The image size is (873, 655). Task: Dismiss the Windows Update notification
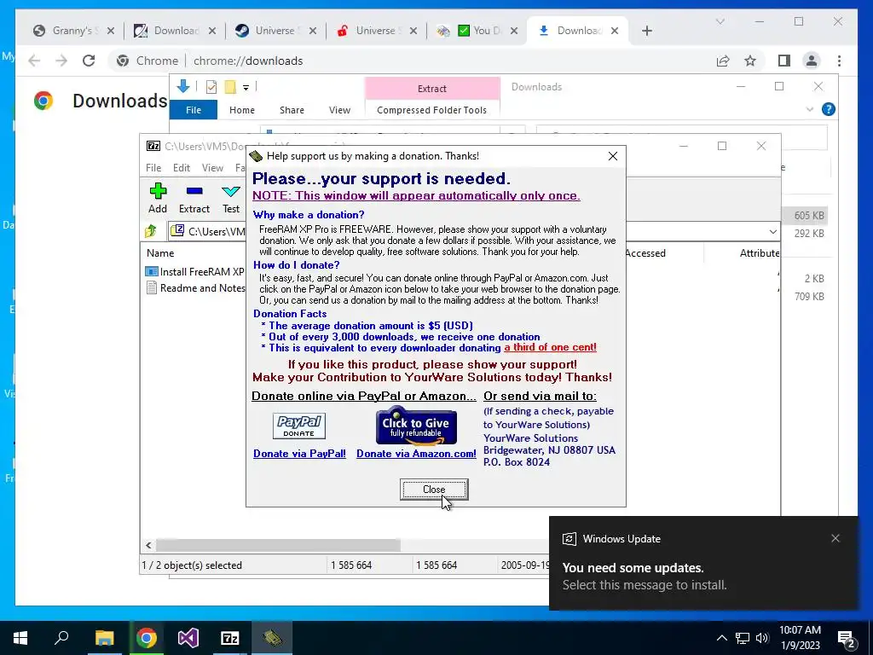(835, 538)
